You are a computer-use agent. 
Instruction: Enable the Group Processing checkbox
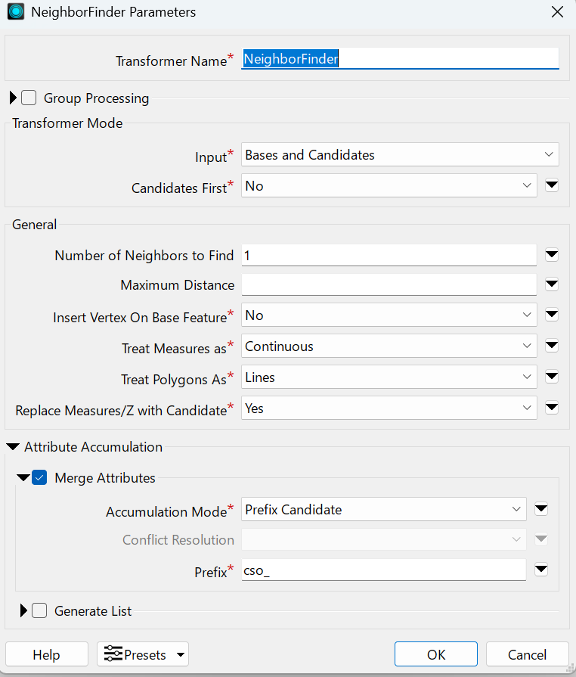29,98
